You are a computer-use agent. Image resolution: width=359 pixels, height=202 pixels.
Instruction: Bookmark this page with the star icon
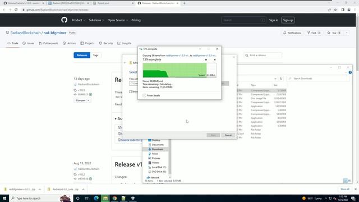(x=335, y=10)
